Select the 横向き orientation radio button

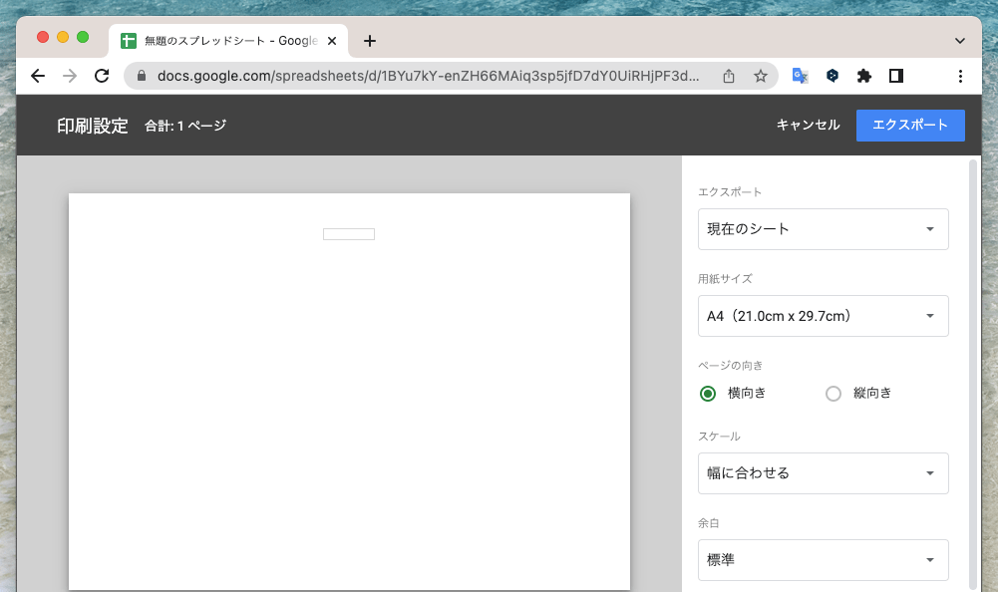(708, 394)
